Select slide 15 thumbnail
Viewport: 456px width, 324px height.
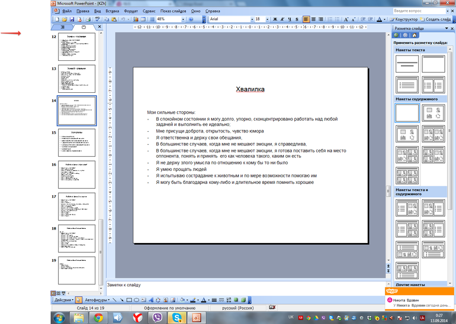(77, 142)
